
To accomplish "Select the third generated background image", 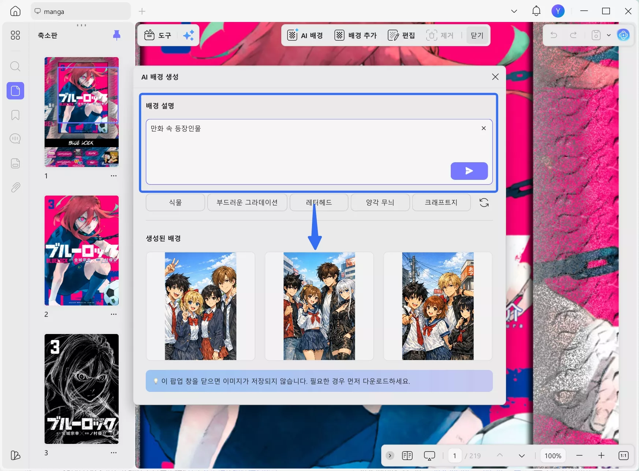I will click(438, 306).
